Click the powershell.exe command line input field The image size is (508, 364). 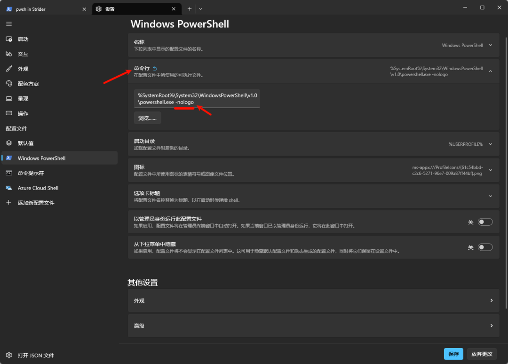coord(197,99)
